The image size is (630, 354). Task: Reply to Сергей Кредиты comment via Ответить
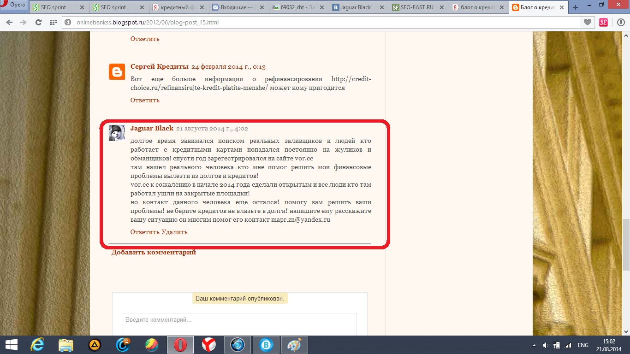tap(145, 100)
